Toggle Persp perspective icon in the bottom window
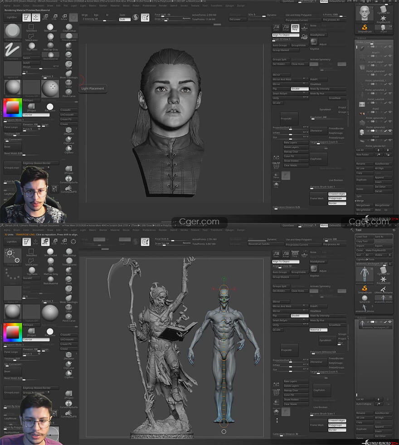This screenshot has width=399, height=445. click(295, 254)
